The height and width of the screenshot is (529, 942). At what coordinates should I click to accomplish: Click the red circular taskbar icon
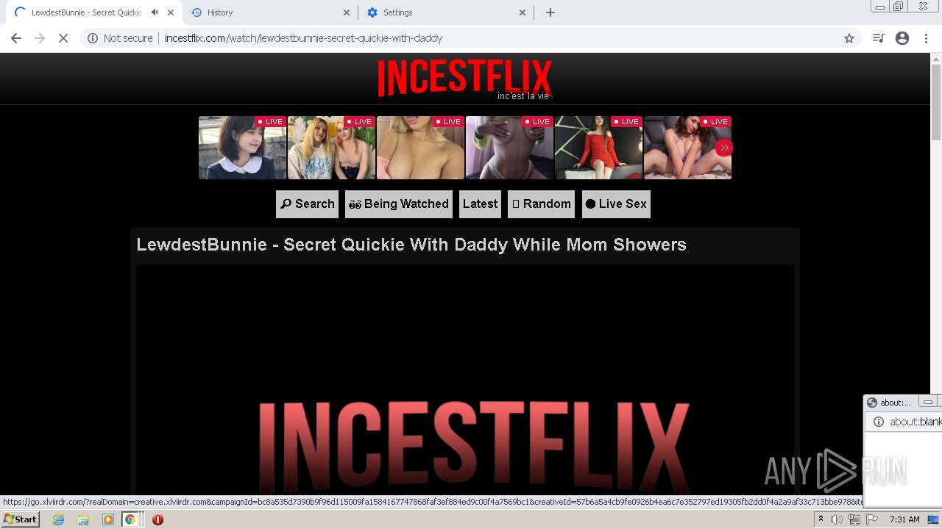157,519
